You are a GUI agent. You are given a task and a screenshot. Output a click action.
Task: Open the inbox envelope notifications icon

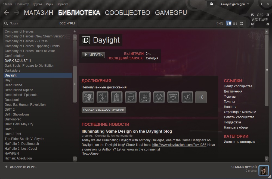point(211,4)
